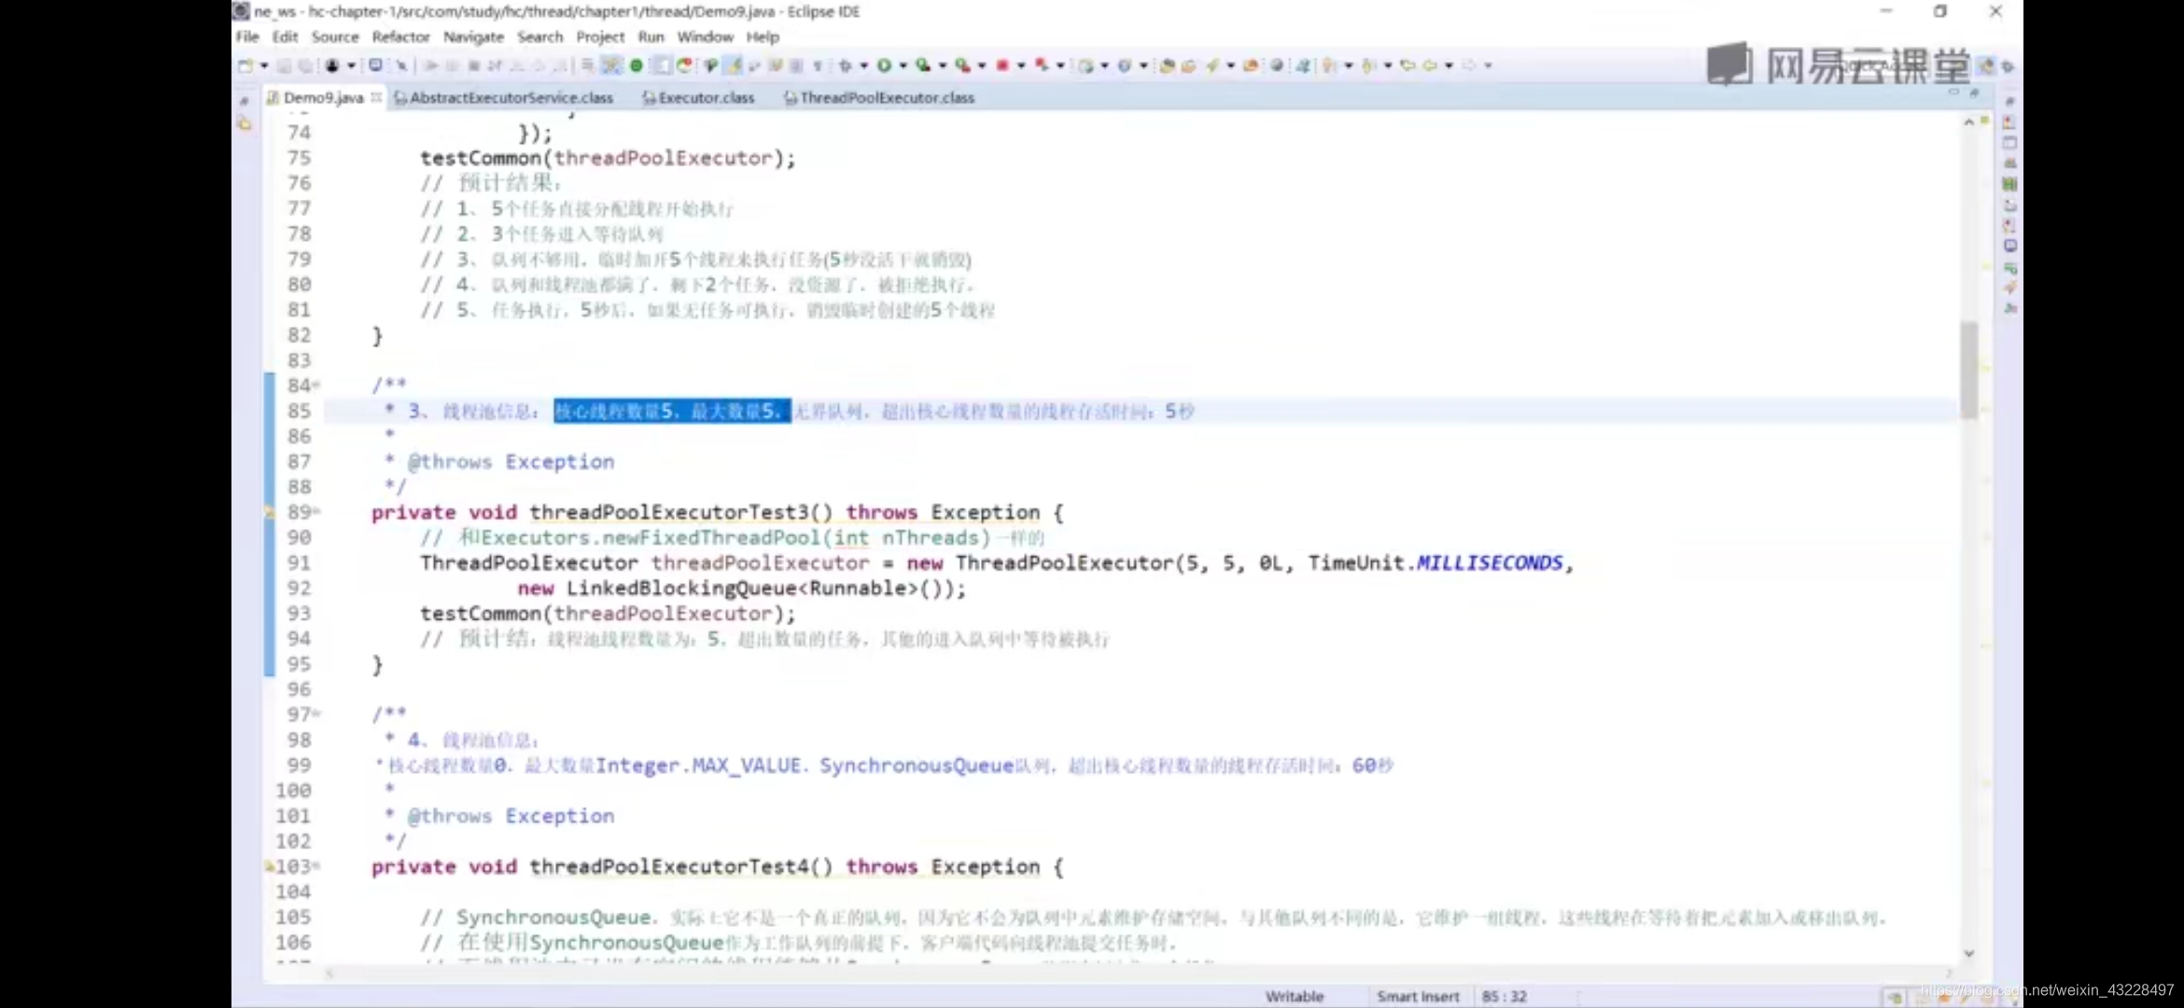Switch to AbstractExecutorService.class tab
This screenshot has width=2184, height=1008.
[504, 97]
